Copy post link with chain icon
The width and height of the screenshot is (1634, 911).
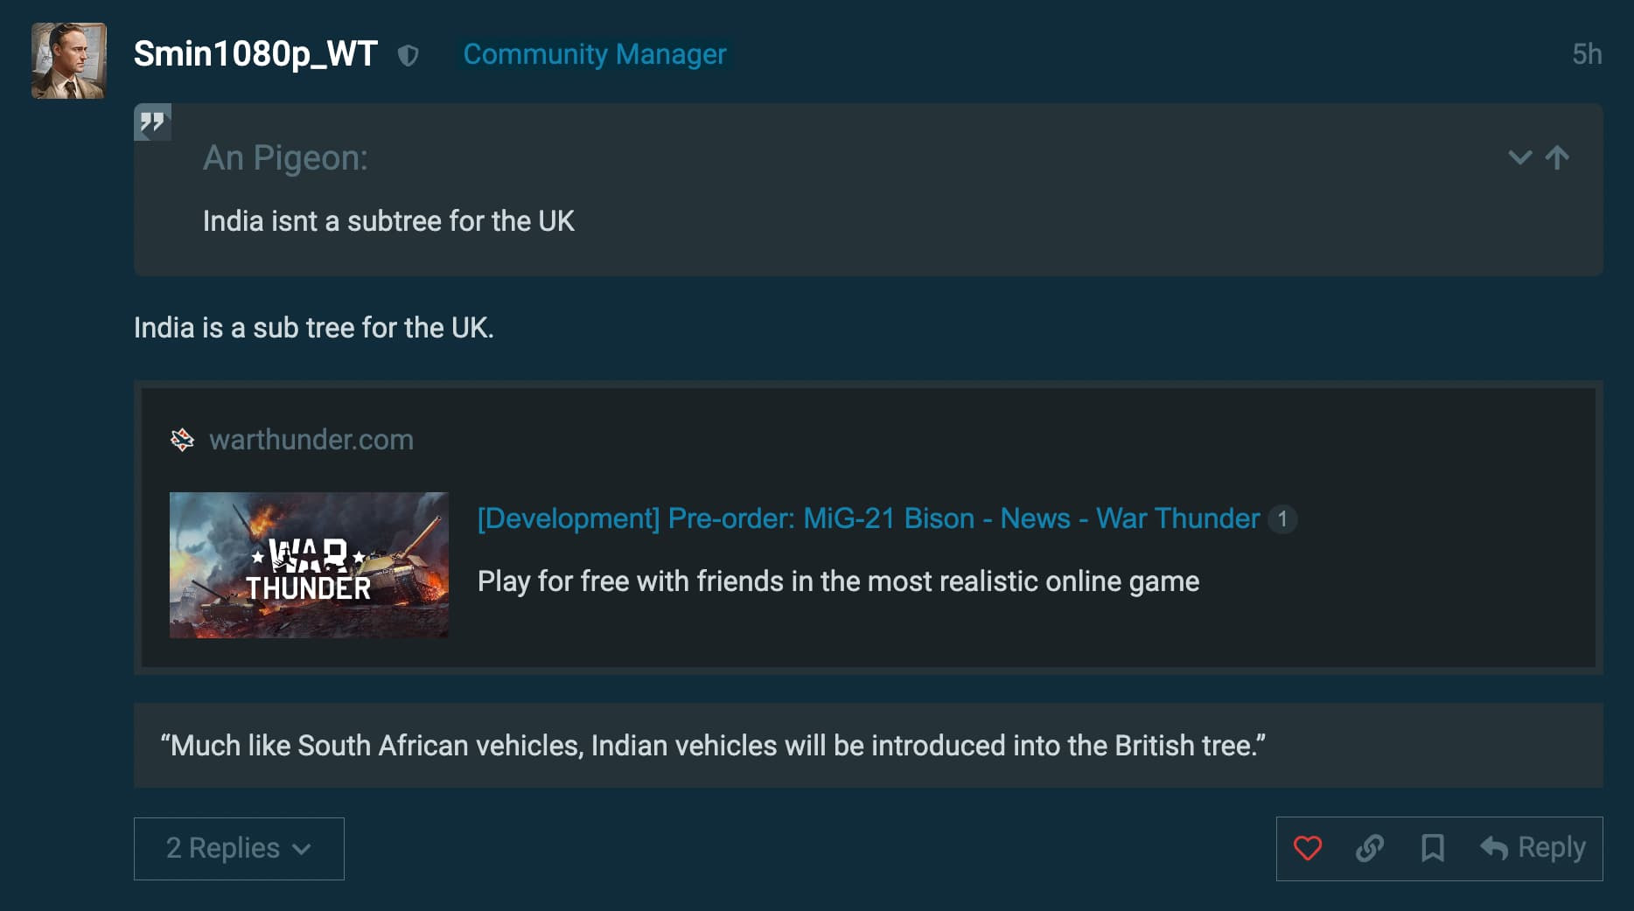click(1370, 848)
